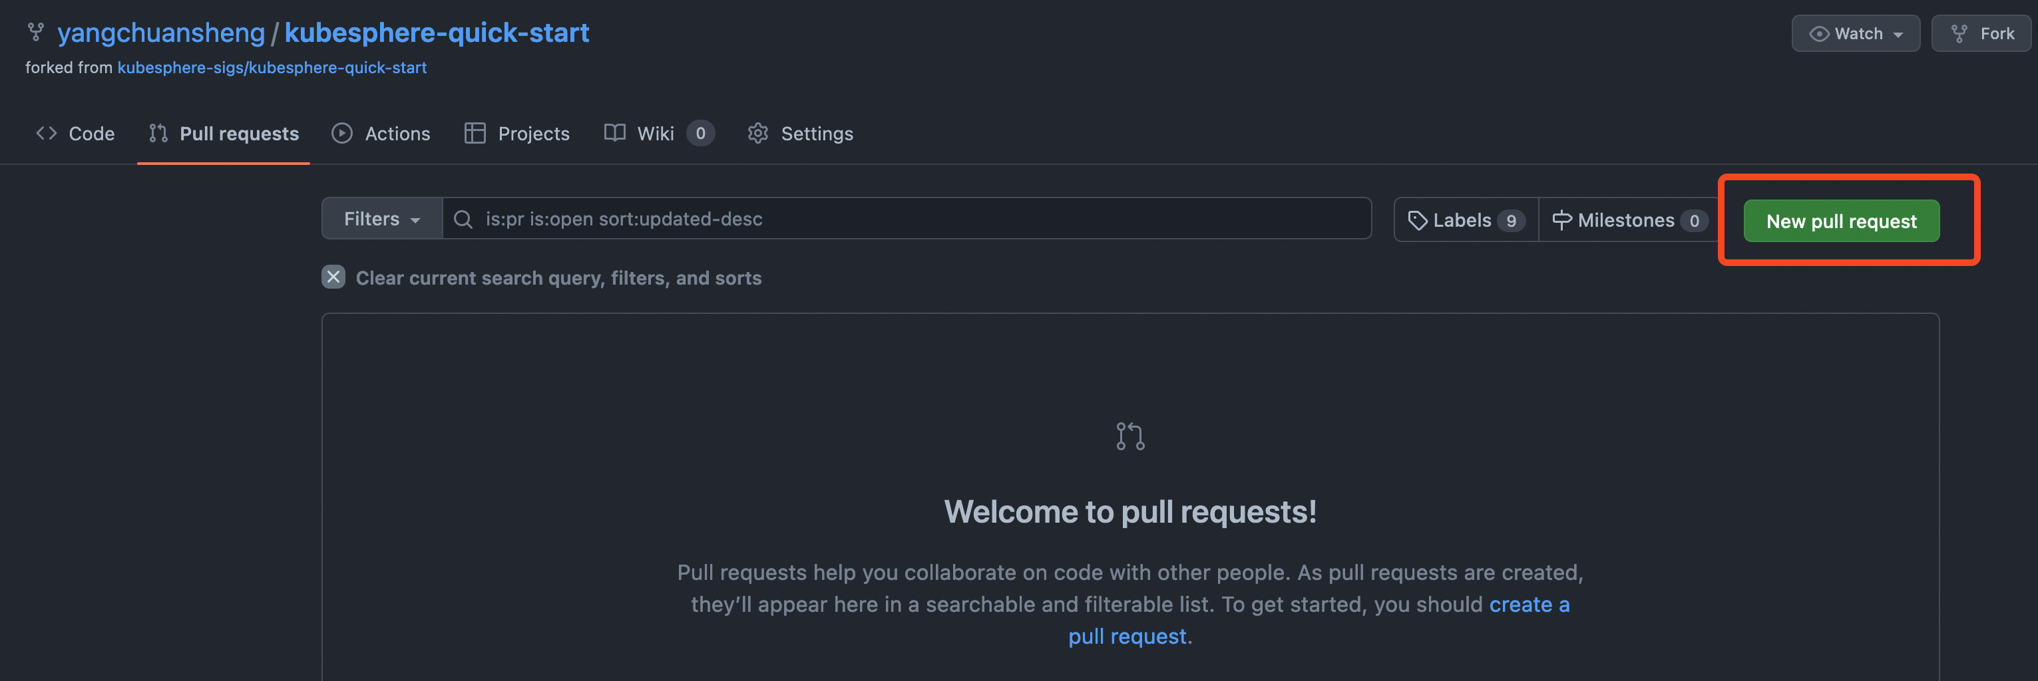Viewport: 2038px width, 681px height.
Task: Click the New pull request button
Action: point(1841,221)
